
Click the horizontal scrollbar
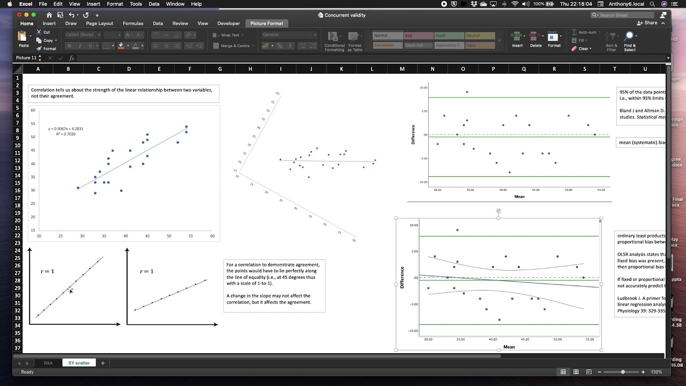point(257,356)
